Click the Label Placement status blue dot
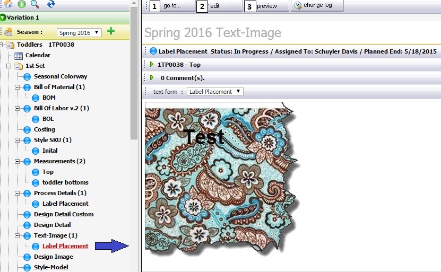 point(153,51)
